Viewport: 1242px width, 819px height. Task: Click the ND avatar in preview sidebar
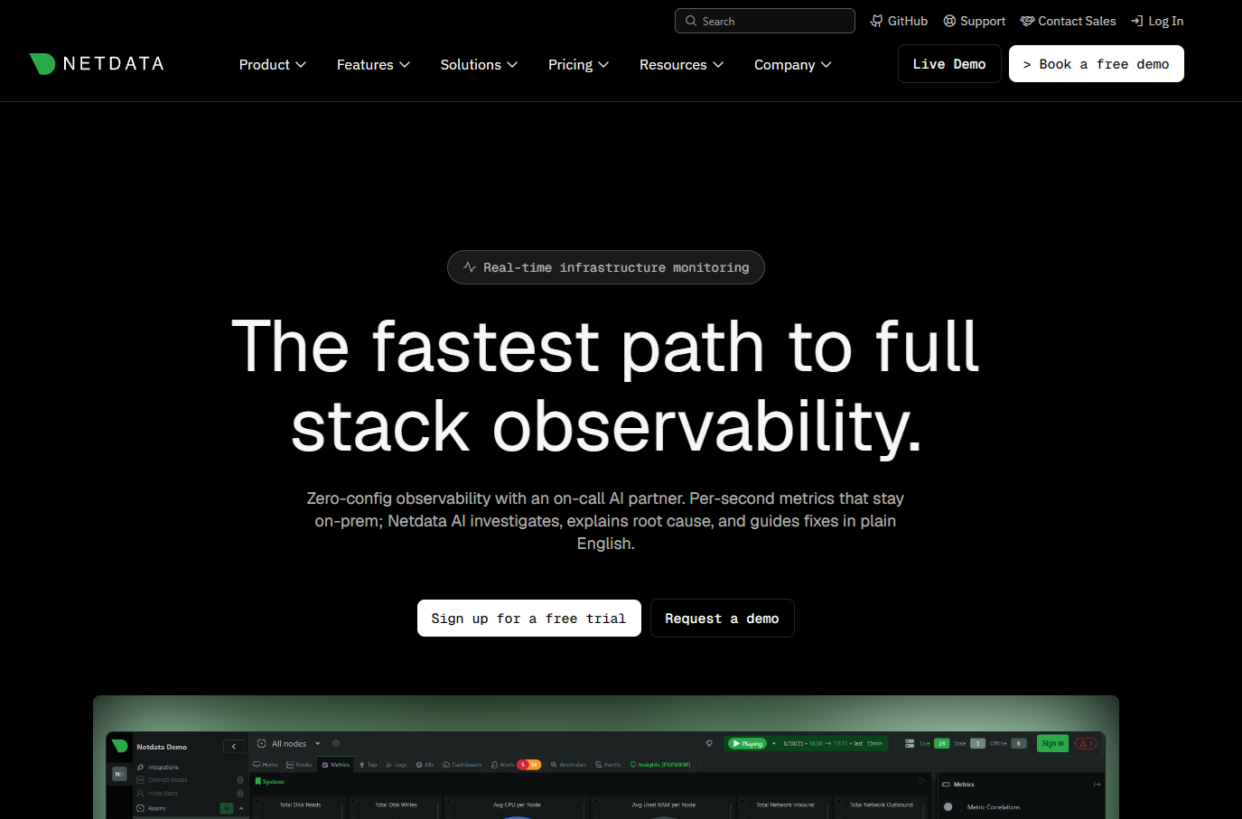119,774
